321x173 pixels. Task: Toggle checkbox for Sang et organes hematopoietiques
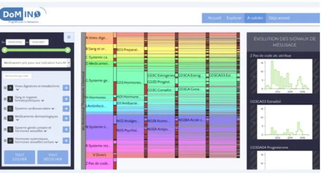tap(5, 99)
